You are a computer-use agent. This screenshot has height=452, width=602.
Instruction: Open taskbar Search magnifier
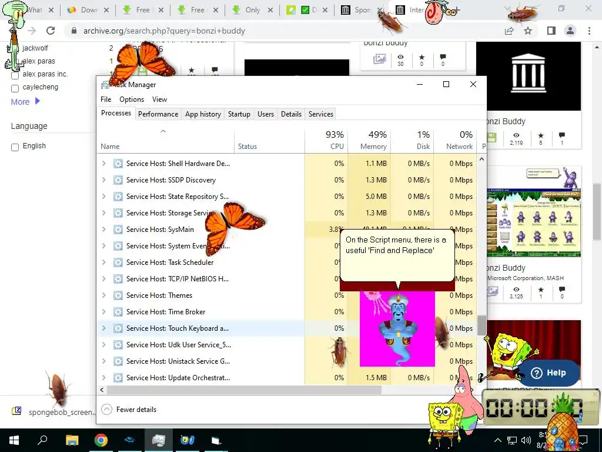(x=42, y=440)
